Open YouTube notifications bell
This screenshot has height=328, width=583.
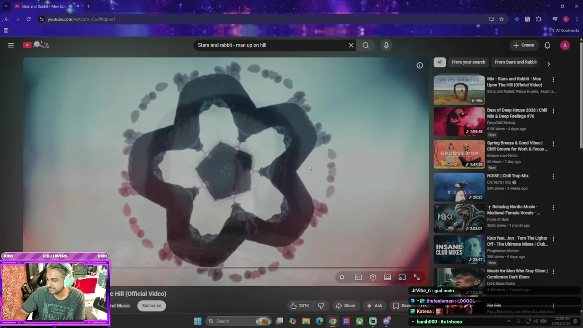coord(547,45)
